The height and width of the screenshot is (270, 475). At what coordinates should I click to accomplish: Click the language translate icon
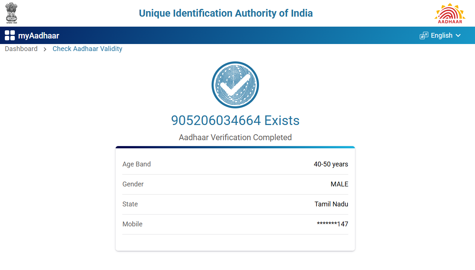click(424, 36)
